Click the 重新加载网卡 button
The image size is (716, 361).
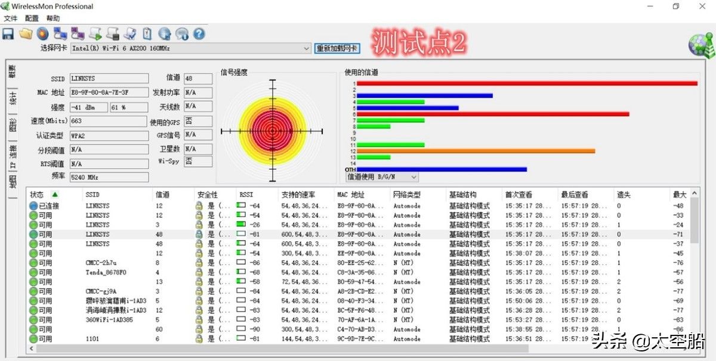point(337,48)
